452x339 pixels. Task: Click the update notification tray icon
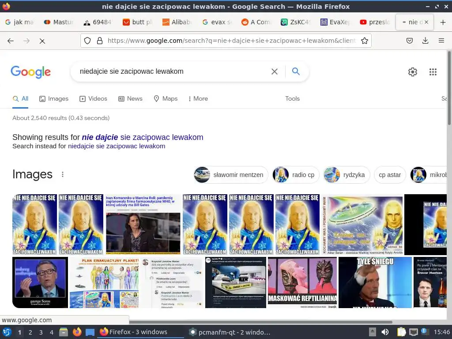[424, 331]
